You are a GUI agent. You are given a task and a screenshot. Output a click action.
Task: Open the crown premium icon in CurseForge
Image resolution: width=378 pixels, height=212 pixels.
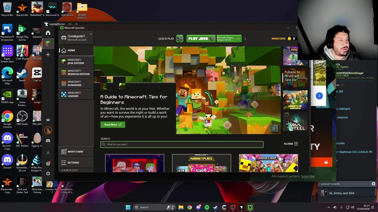pyautogui.click(x=48, y=120)
